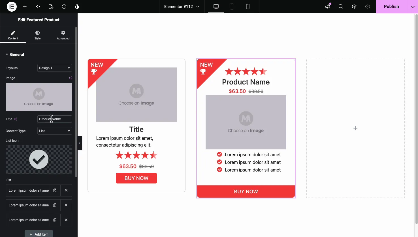Click the star rating in first card
Image resolution: width=418 pixels, height=237 pixels.
click(x=136, y=155)
